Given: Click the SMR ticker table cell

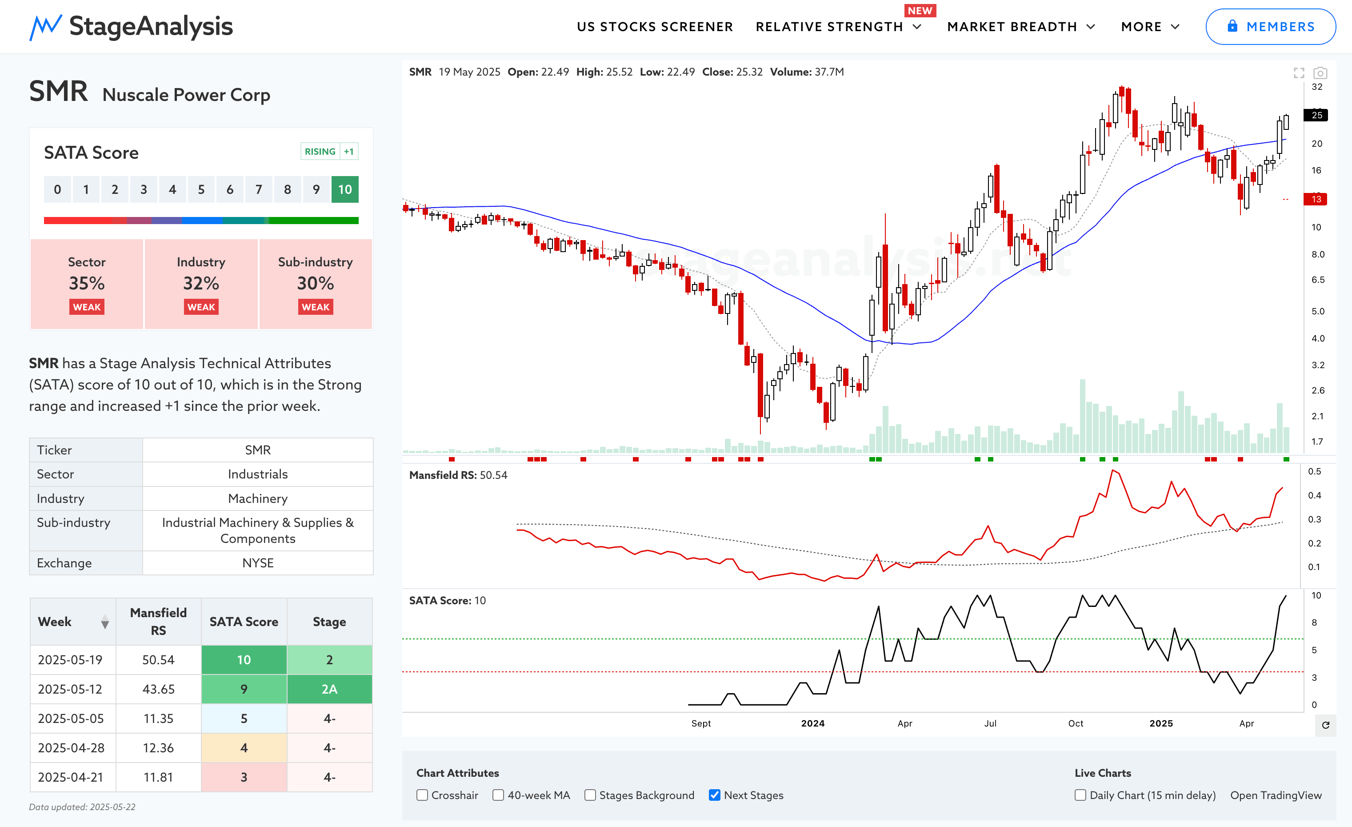Looking at the screenshot, I should tap(258, 450).
